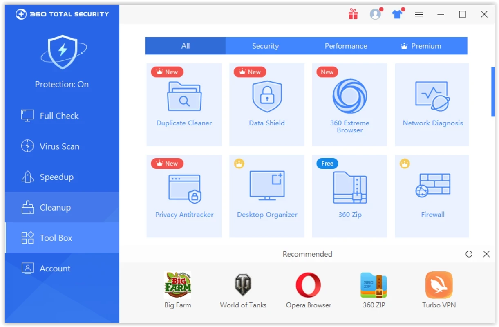The image size is (499, 327).
Task: Click the Turbo VPN icon
Action: pyautogui.click(x=439, y=285)
